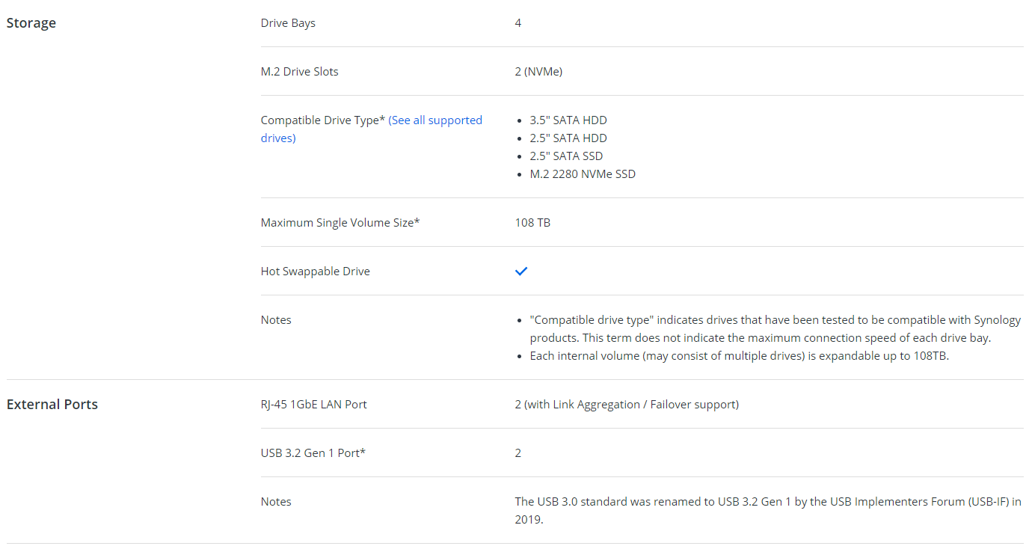Click the "108 TB" value
This screenshot has width=1032, height=546.
point(532,223)
